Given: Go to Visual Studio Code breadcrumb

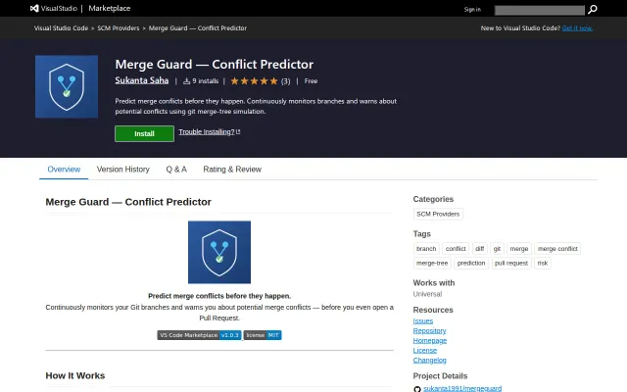Looking at the screenshot, I should (x=61, y=28).
